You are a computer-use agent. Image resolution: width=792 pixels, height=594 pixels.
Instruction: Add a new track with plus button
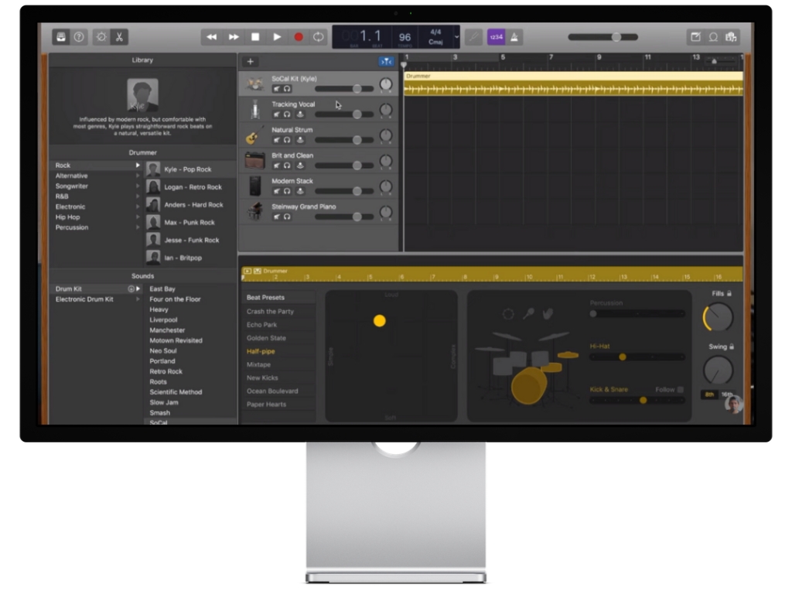coord(250,62)
